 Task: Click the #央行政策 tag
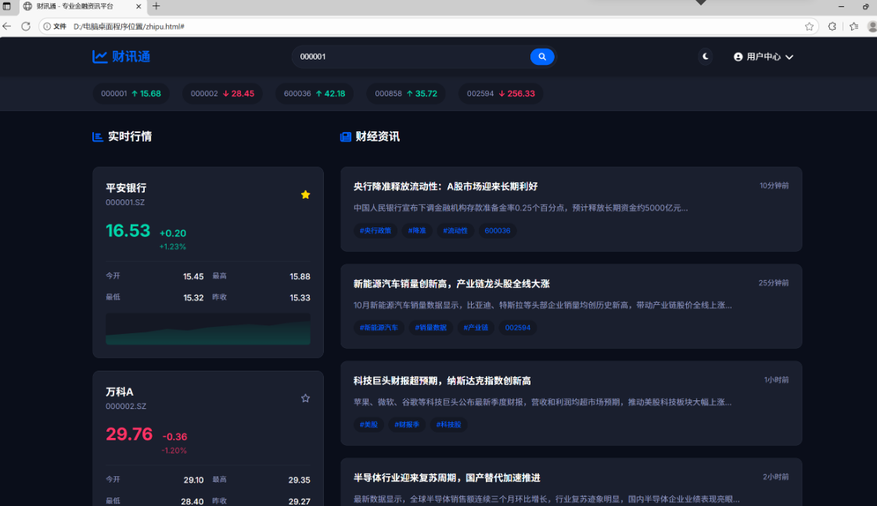pos(375,231)
